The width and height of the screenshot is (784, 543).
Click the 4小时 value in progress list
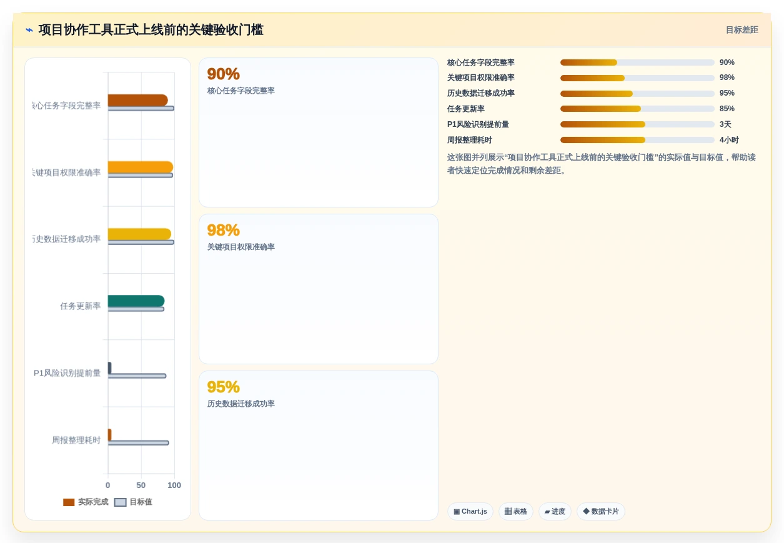point(729,140)
